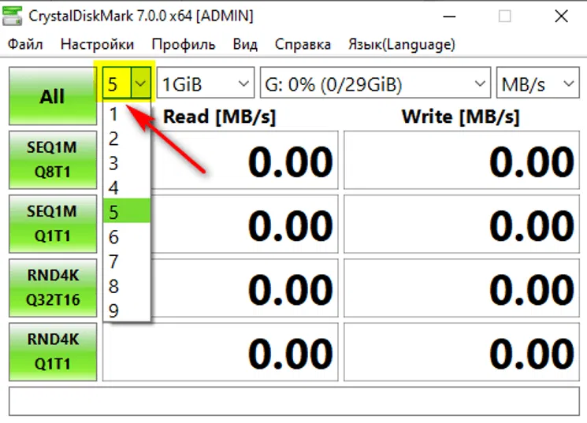
Task: Click the SEQ1M Q8T1 read result value
Action: click(x=245, y=160)
